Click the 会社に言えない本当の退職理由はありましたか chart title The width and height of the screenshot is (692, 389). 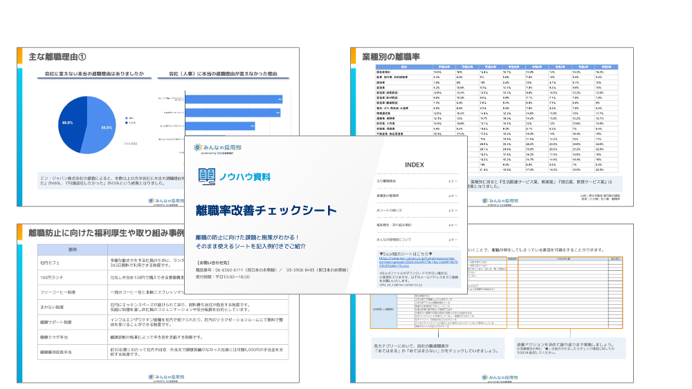pyautogui.click(x=94, y=73)
